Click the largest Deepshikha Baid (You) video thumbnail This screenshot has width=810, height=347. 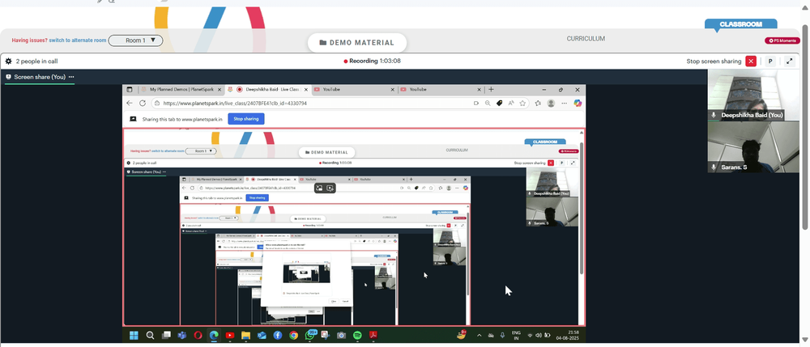pos(752,95)
